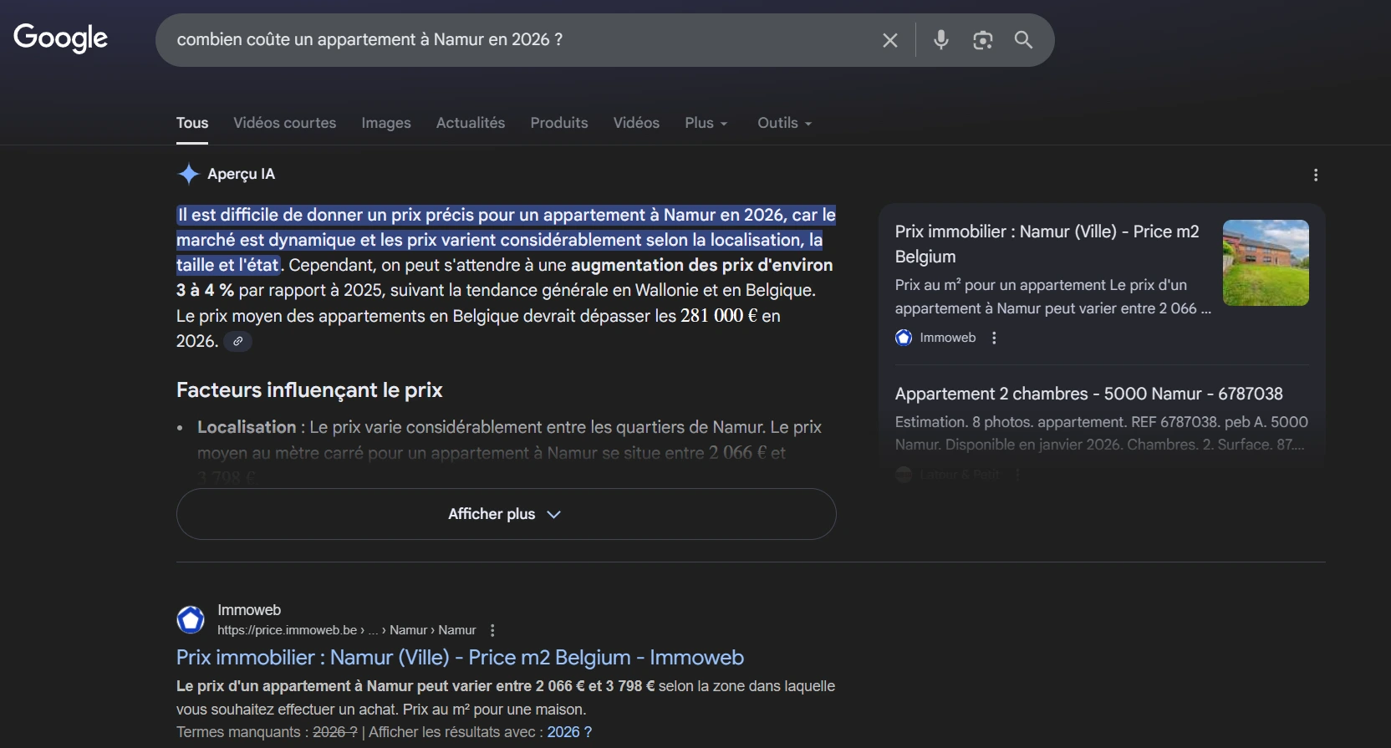Go to Google homepage via the logo

[x=61, y=38]
